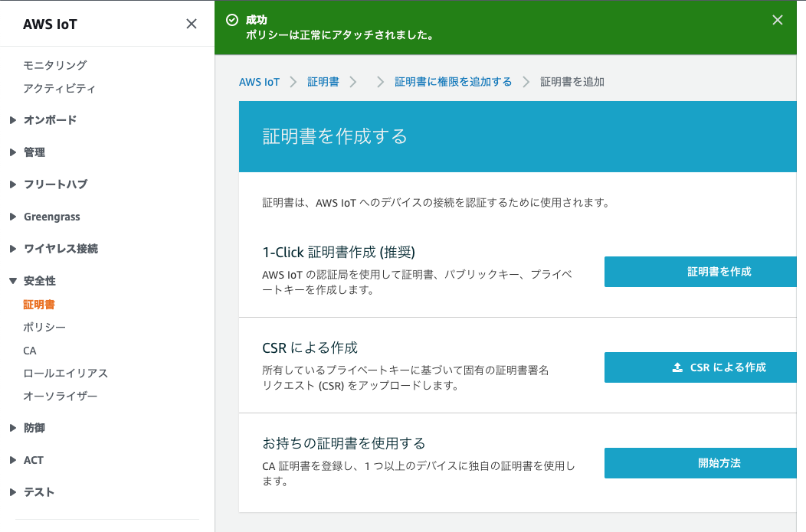Click upload icon on CSR による作成 button
The width and height of the screenshot is (806, 532).
coord(677,367)
